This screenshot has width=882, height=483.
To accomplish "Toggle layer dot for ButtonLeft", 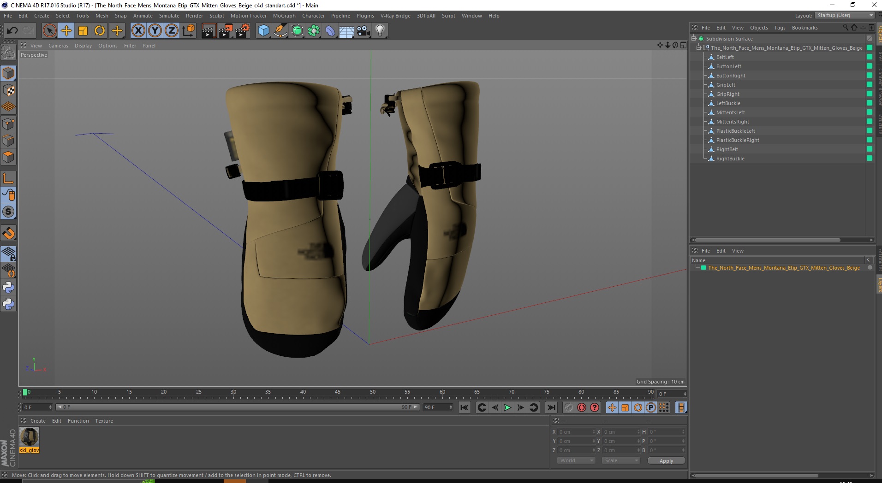I will [x=870, y=66].
